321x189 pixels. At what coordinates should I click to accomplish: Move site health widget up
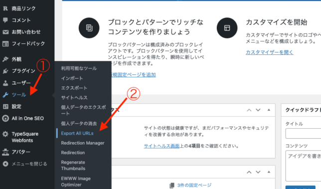249,110
